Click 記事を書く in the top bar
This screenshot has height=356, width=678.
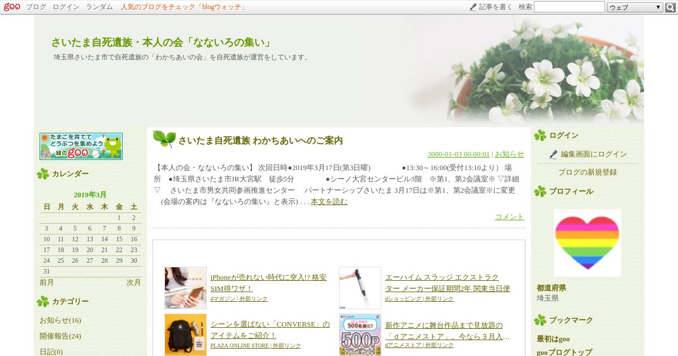[x=496, y=7]
